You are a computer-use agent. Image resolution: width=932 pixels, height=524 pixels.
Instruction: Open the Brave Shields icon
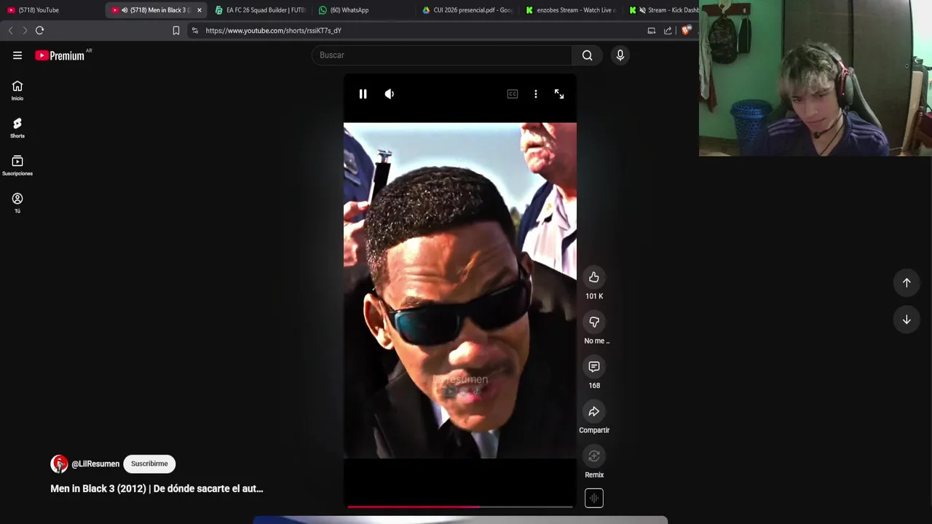click(x=686, y=31)
